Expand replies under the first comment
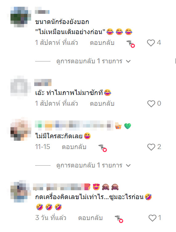The width and height of the screenshot is (176, 232). [89, 61]
